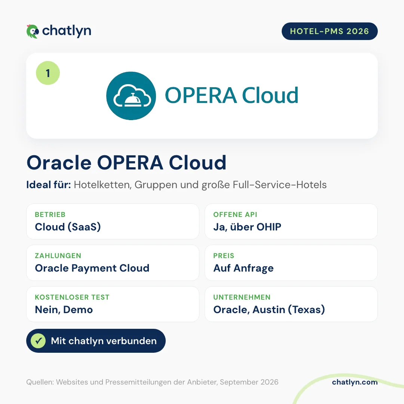The image size is (404, 404).
Task: Click the ZAHLUNGEN label
Action: (x=58, y=255)
